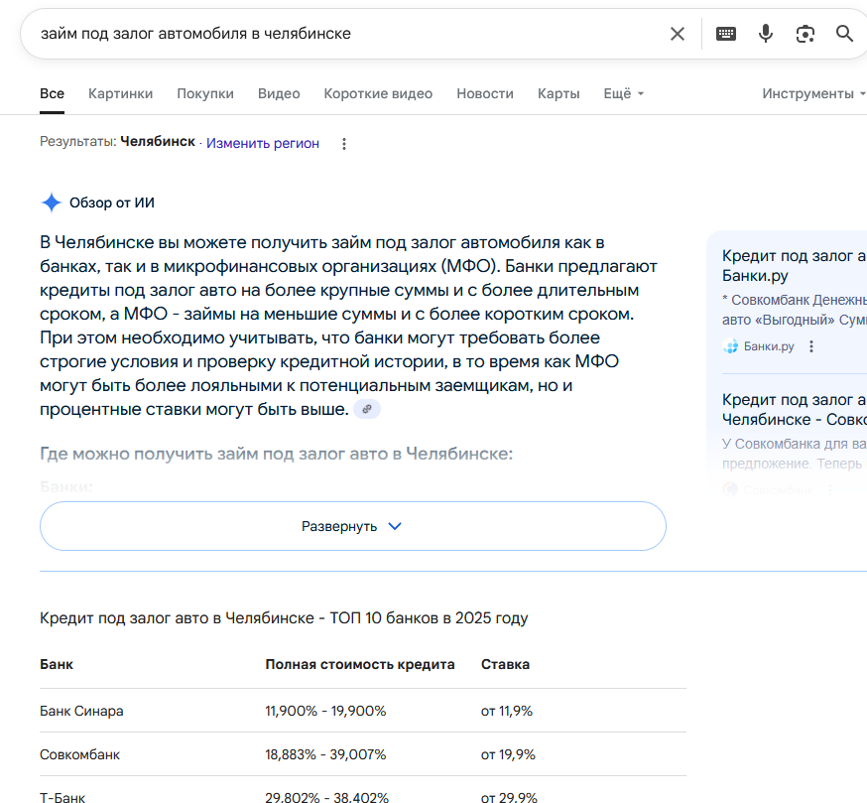867x803 pixels.
Task: Click Ставка column header
Action: (505, 664)
